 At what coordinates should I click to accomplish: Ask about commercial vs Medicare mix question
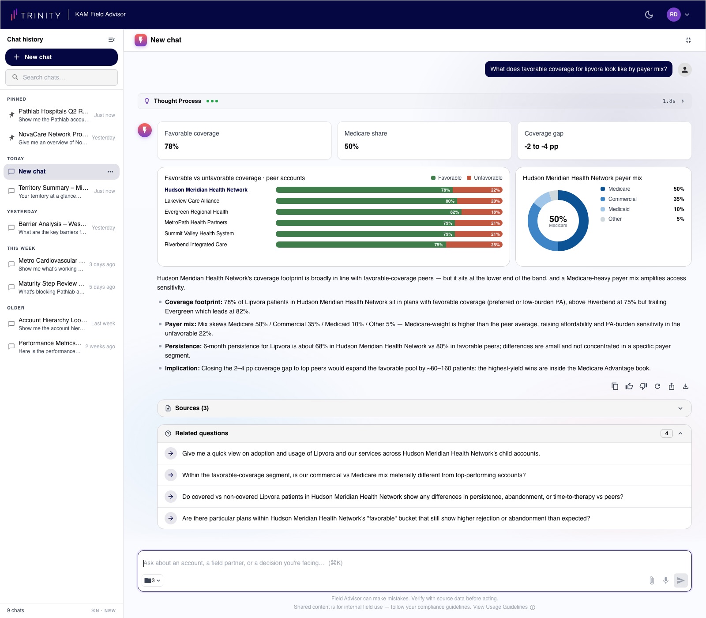click(424, 475)
